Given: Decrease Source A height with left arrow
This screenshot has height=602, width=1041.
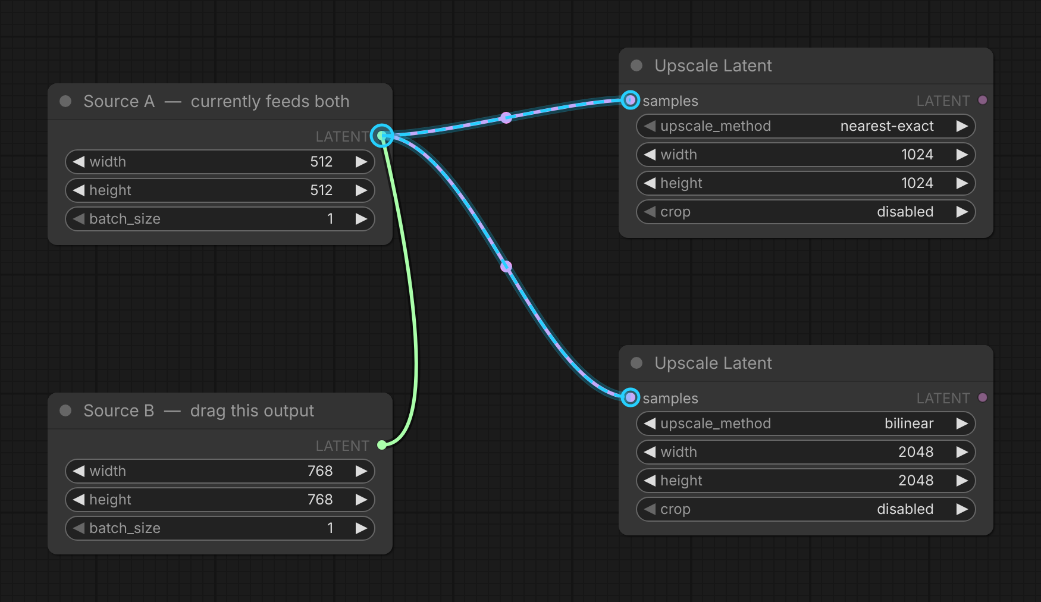Looking at the screenshot, I should 79,190.
